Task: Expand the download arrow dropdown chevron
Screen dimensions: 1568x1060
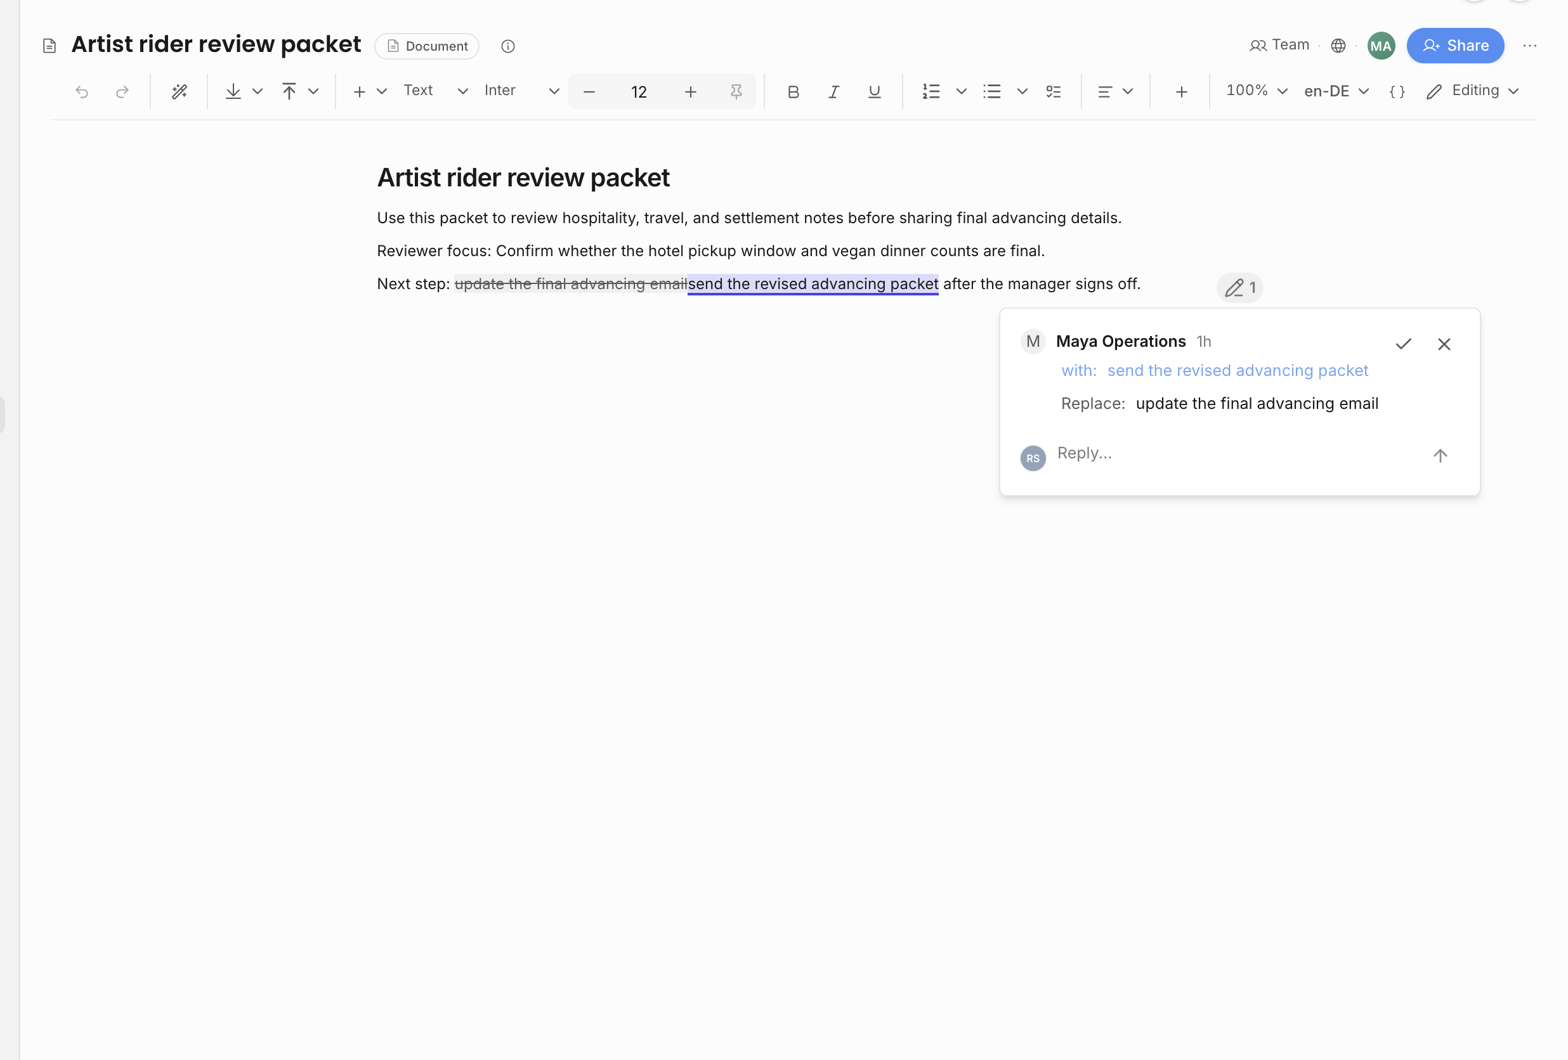Action: pos(257,92)
